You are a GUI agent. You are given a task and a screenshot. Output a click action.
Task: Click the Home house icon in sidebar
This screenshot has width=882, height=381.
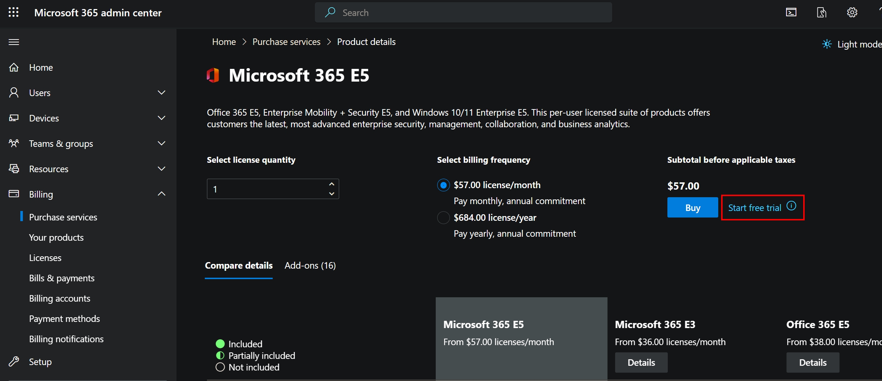click(14, 67)
